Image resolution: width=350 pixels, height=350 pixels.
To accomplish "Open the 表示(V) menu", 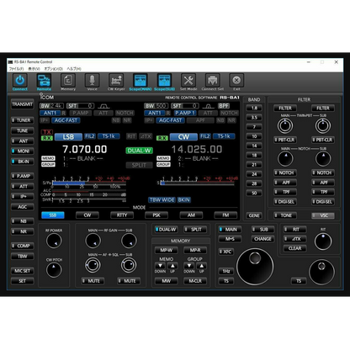I will tap(34, 69).
